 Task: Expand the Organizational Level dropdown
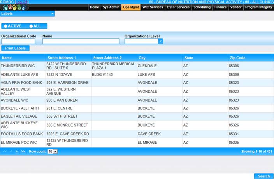(x=160, y=41)
